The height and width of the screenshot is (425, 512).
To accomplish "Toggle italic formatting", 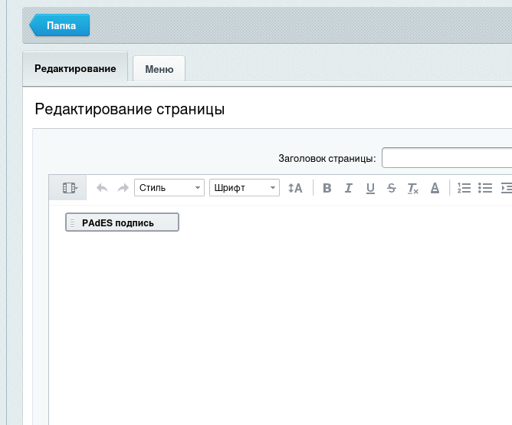I will pyautogui.click(x=349, y=188).
